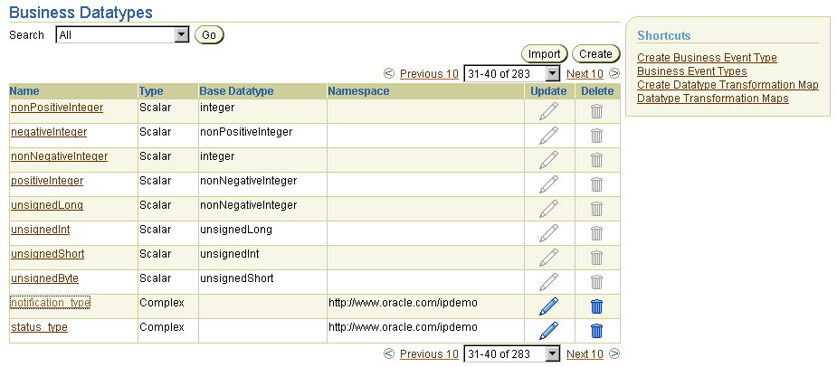Click bottom previous-page arrow icon

(x=389, y=353)
